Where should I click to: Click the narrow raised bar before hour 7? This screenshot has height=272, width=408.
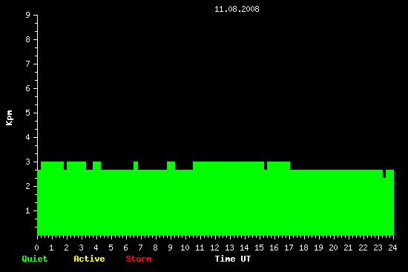click(x=136, y=165)
